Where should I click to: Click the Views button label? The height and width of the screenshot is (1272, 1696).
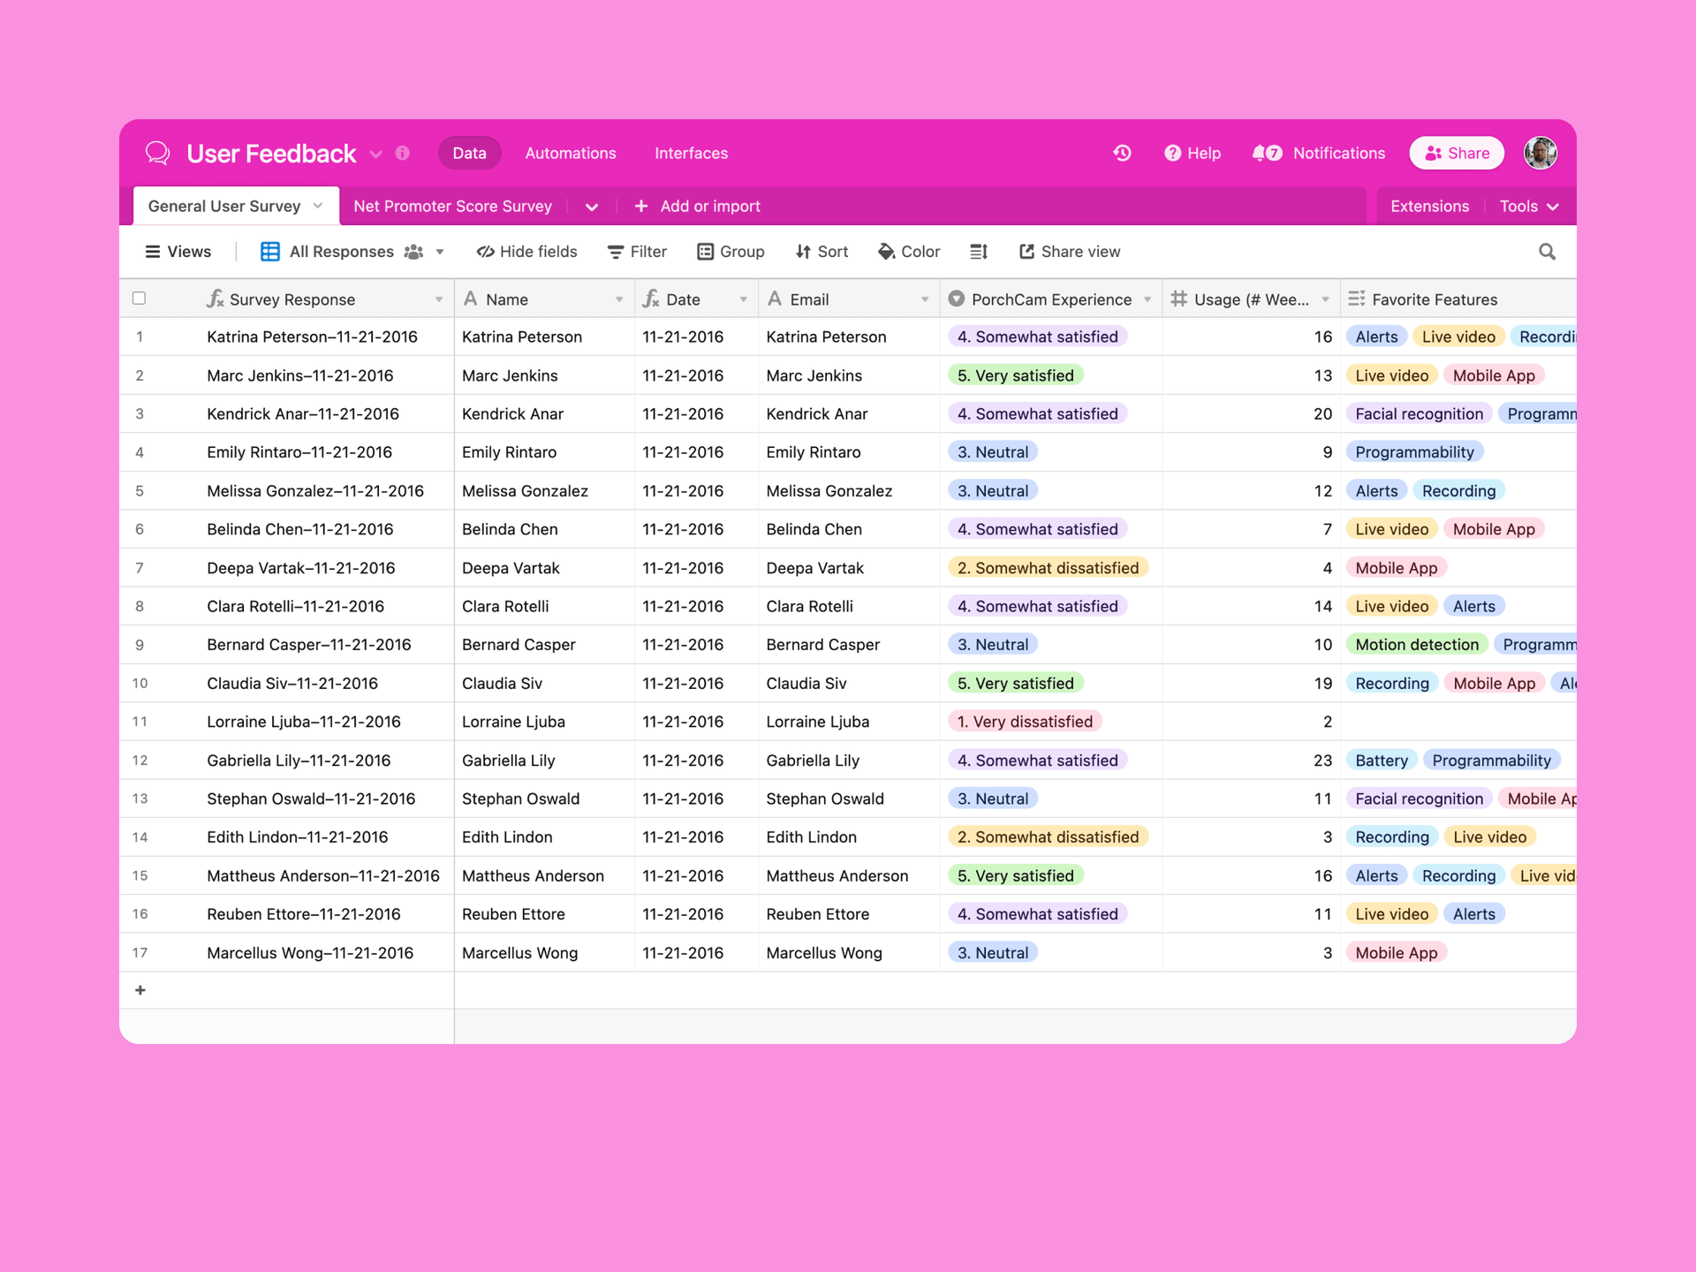coord(189,252)
